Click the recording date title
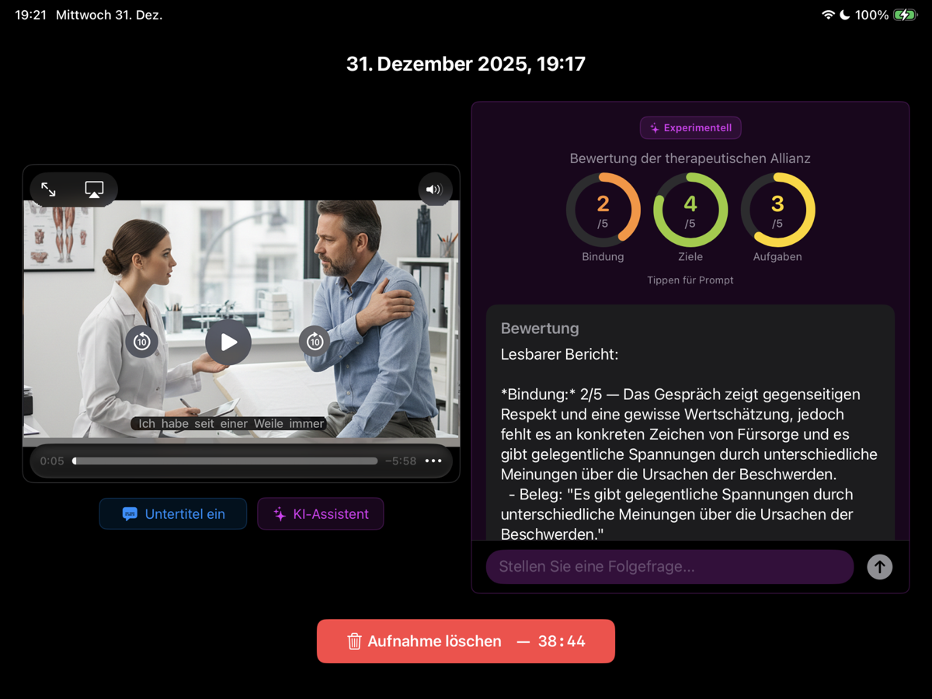The image size is (932, 699). tap(466, 64)
